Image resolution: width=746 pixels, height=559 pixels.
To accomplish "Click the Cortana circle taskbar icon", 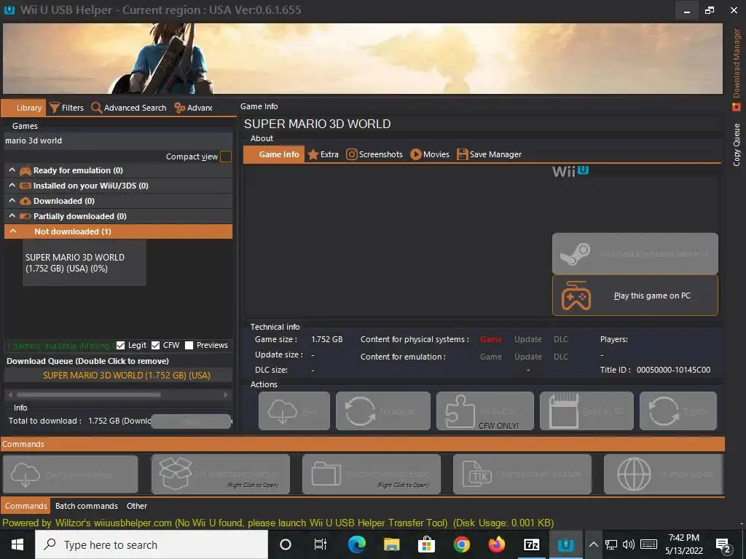I will [x=286, y=544].
